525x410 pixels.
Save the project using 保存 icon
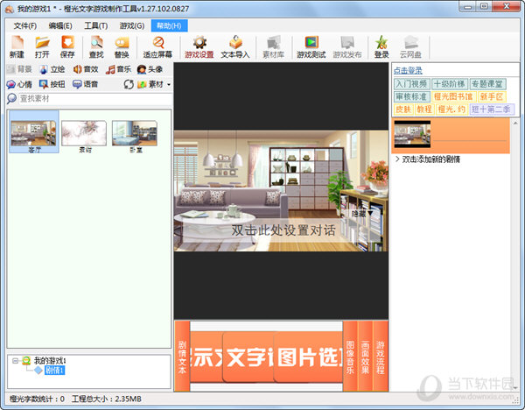click(x=67, y=46)
